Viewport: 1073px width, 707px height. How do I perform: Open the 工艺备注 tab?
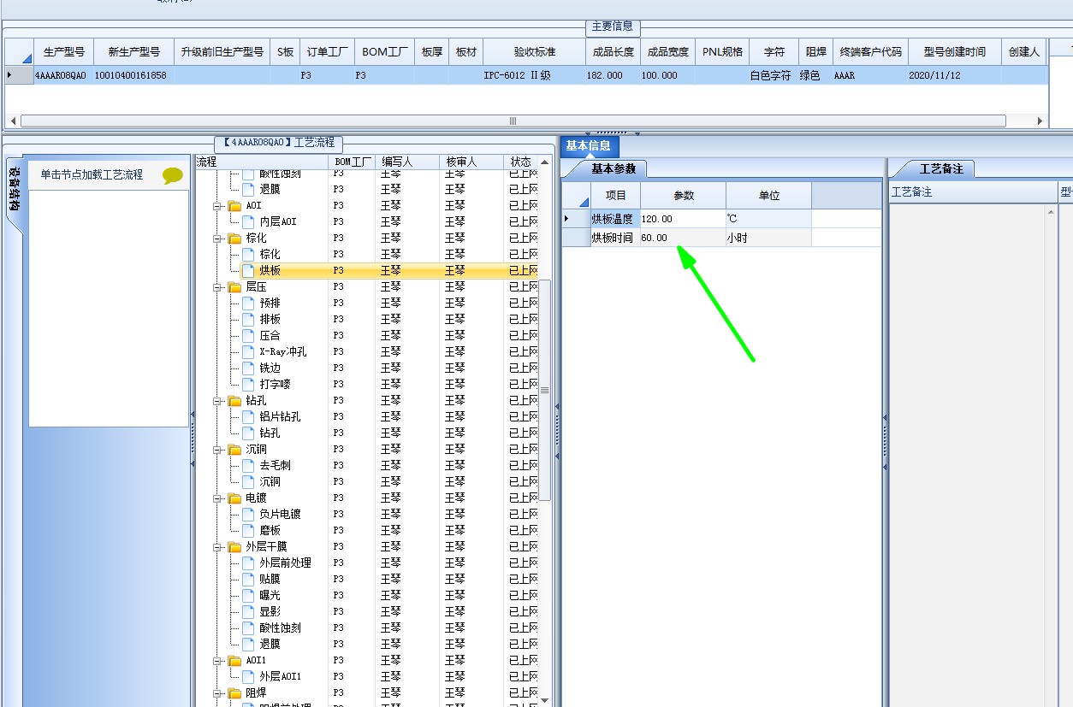[941, 168]
